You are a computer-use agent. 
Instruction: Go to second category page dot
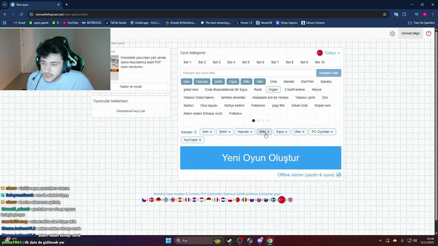(258, 121)
